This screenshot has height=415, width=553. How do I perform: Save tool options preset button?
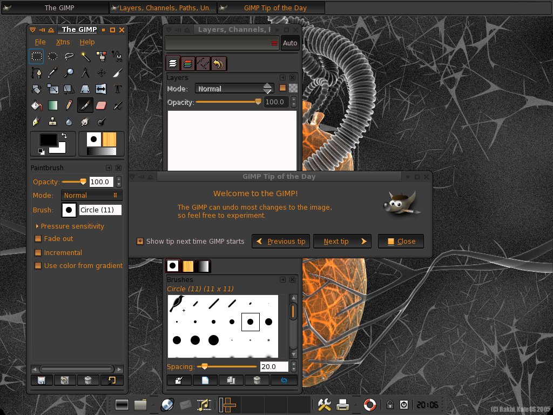[x=42, y=380]
